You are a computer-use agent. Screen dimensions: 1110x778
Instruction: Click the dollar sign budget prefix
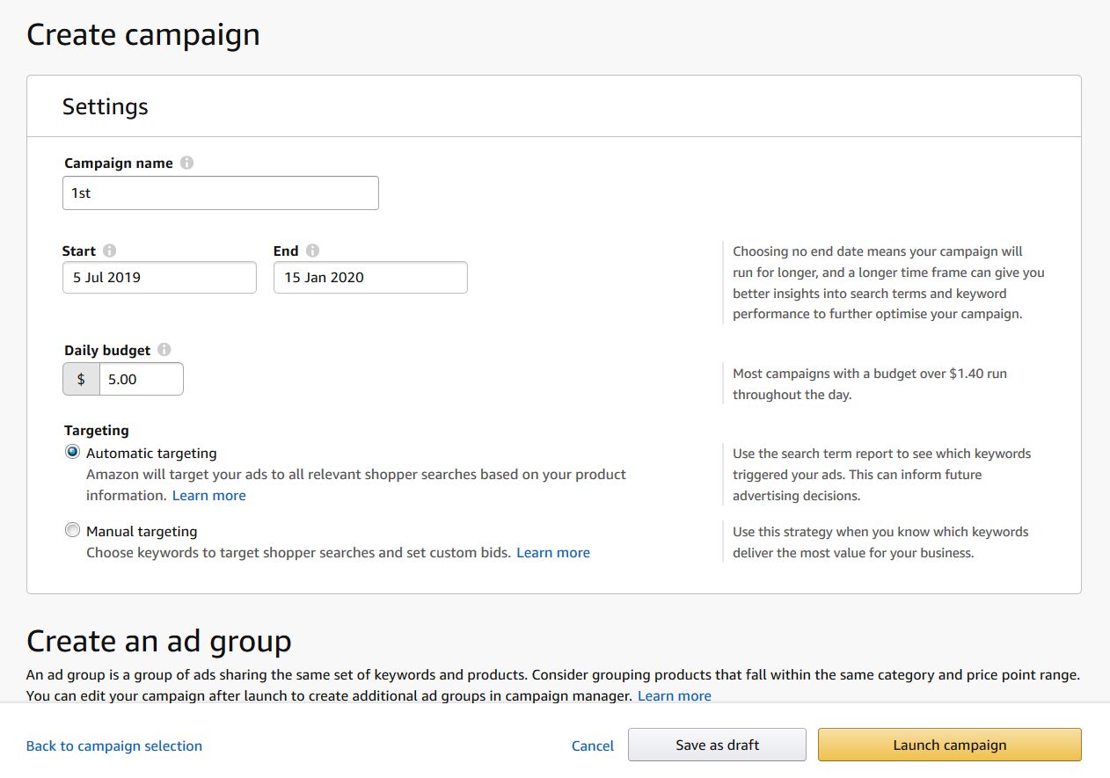(x=81, y=379)
